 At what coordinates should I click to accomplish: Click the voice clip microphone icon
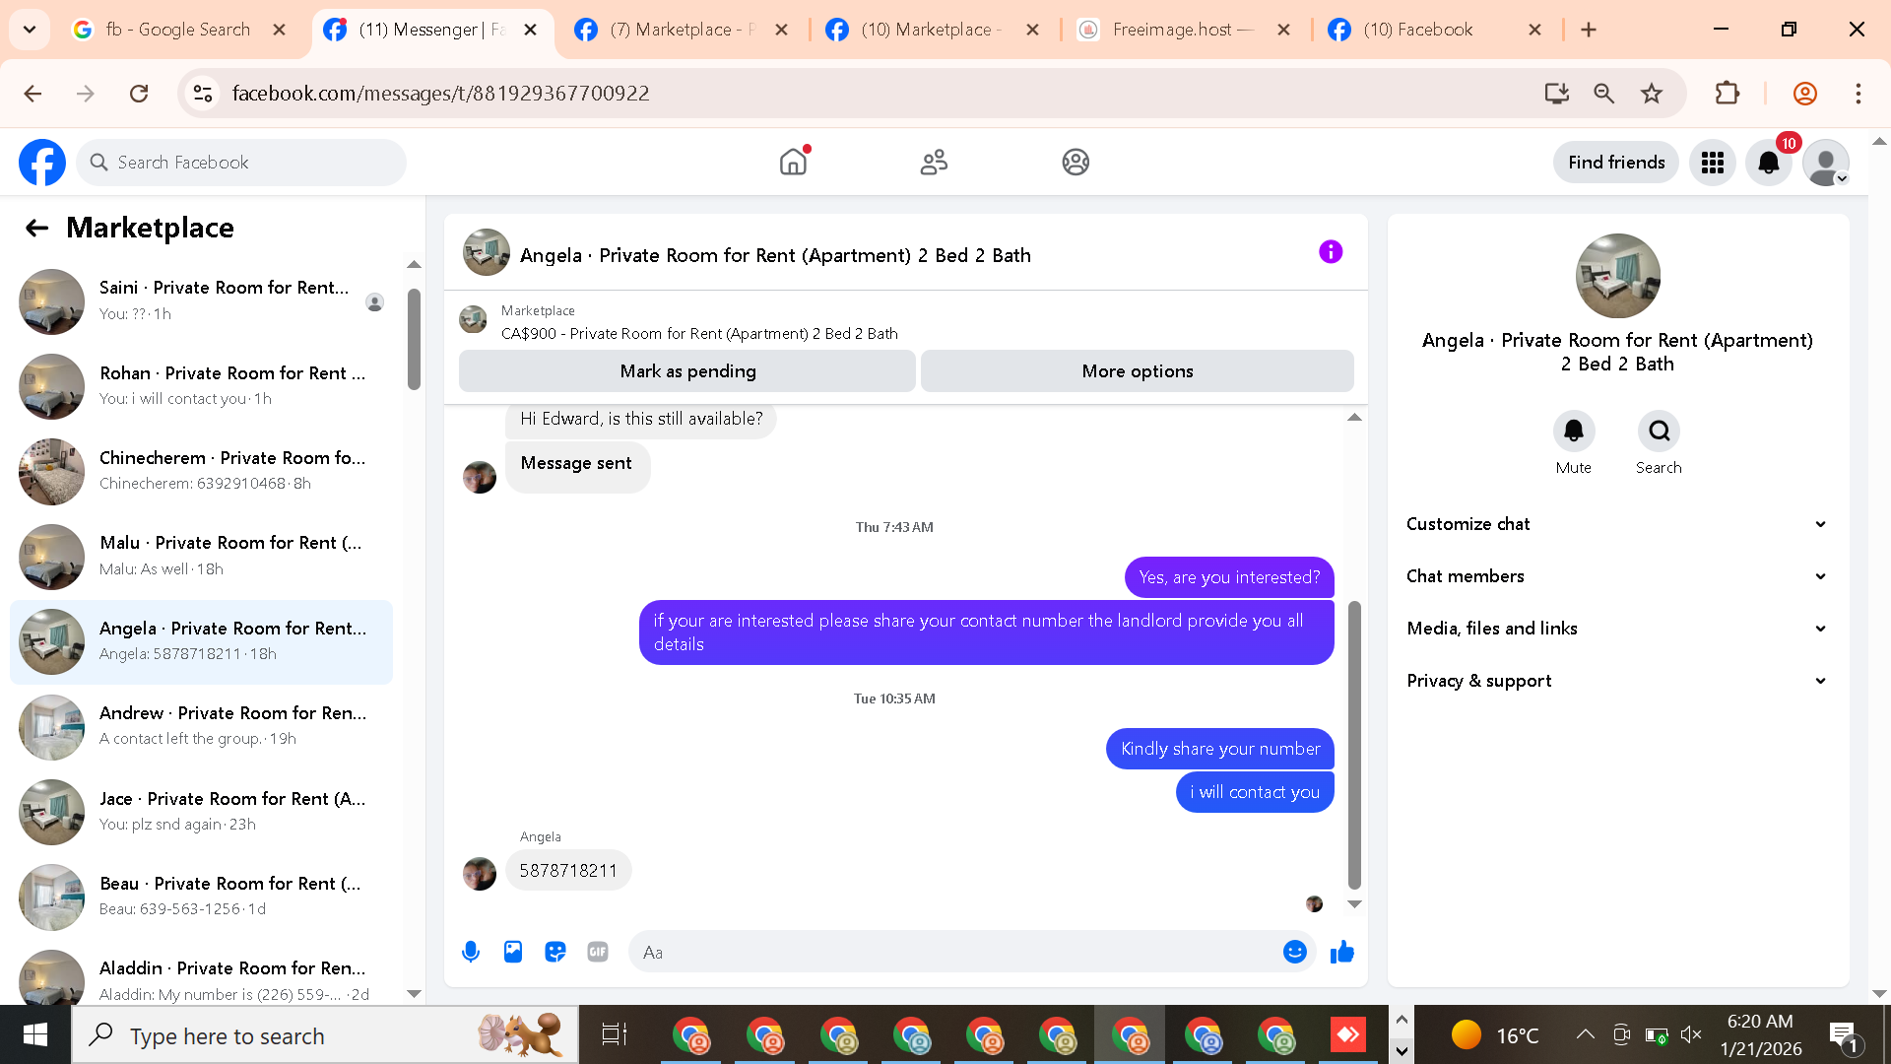(x=471, y=952)
